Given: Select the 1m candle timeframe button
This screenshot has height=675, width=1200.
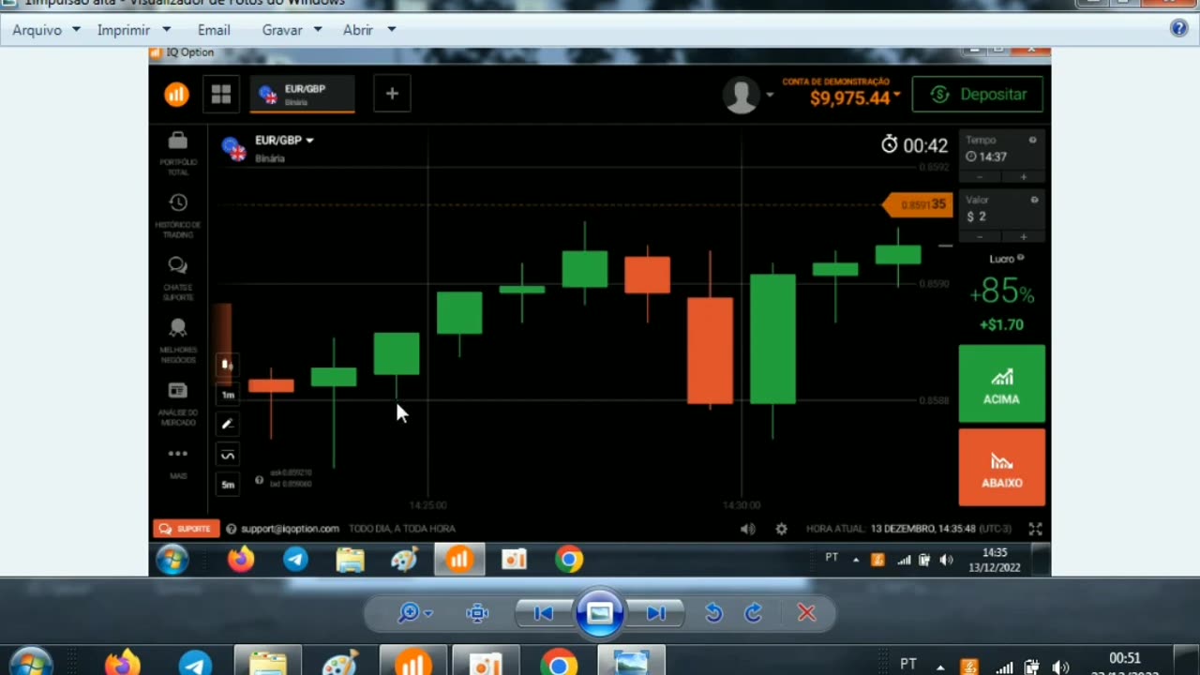Looking at the screenshot, I should [227, 395].
